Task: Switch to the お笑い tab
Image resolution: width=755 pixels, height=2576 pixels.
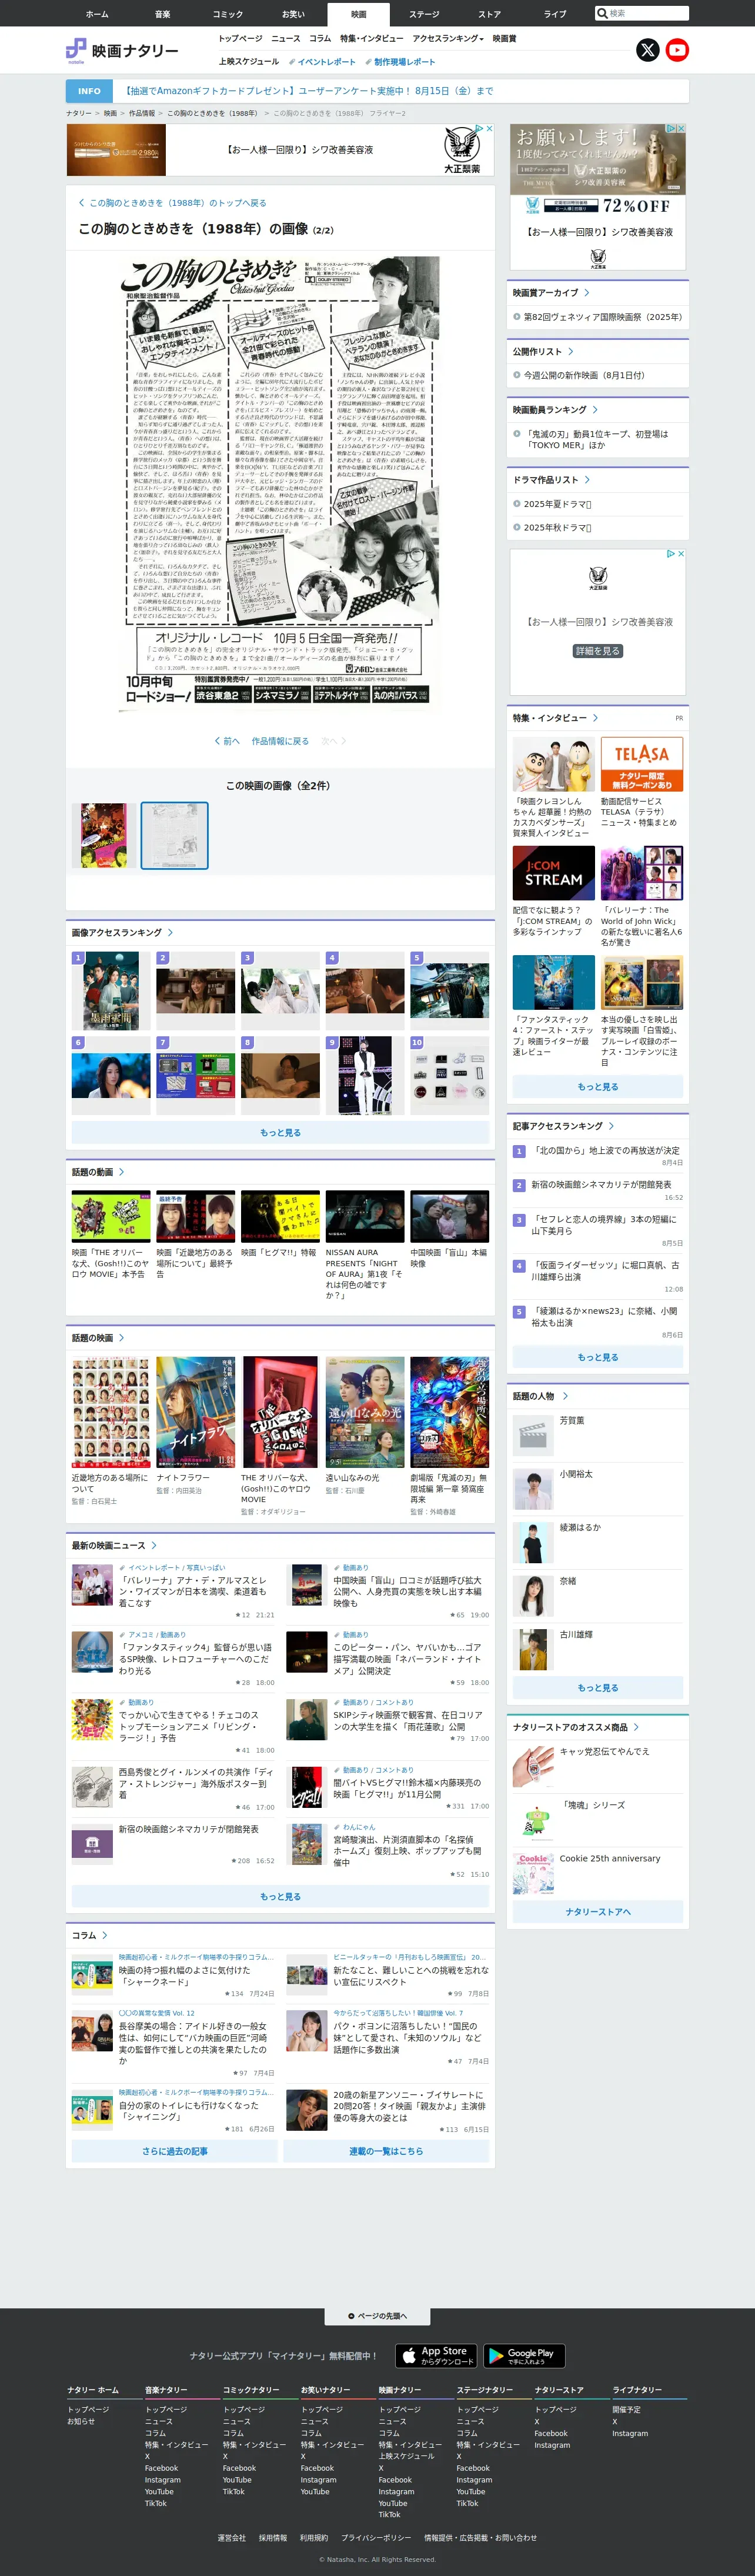Action: (293, 14)
